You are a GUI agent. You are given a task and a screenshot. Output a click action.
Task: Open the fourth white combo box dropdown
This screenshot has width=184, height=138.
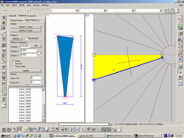(161, 11)
